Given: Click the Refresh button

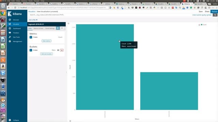Looking at the screenshot, I should 214,12.
